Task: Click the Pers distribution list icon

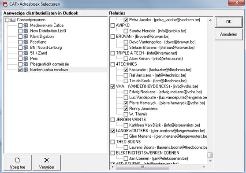Action: pos(26,59)
